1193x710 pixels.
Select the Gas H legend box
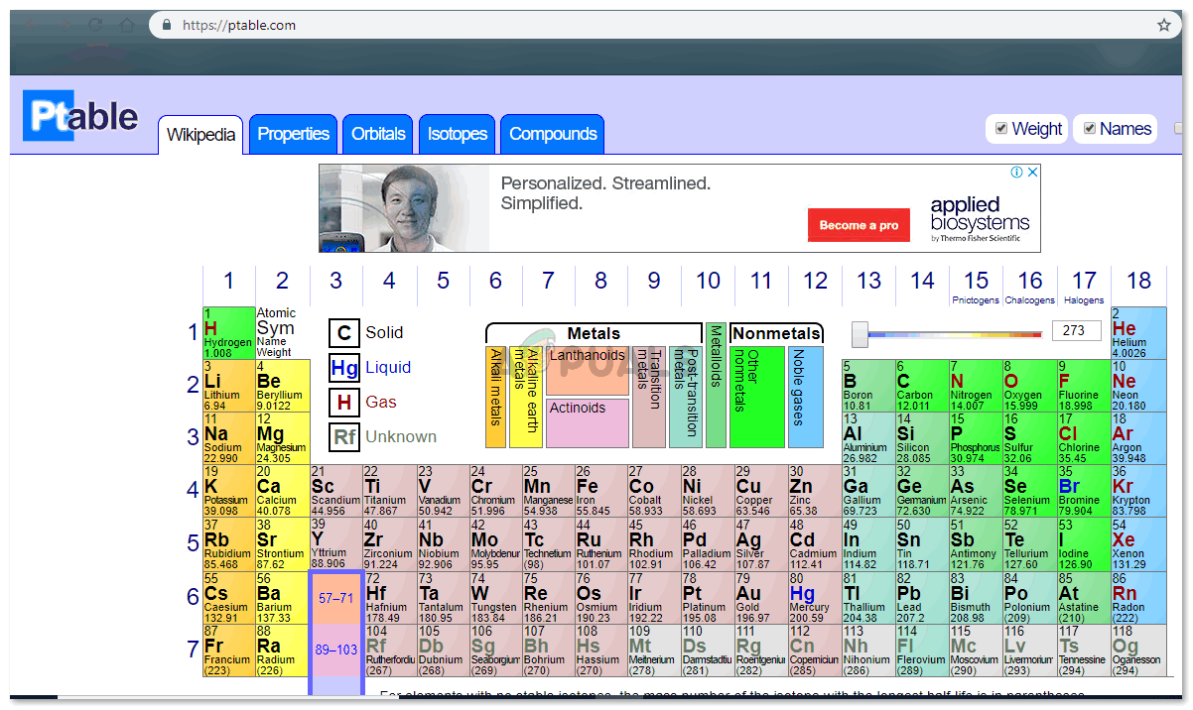[x=343, y=403]
